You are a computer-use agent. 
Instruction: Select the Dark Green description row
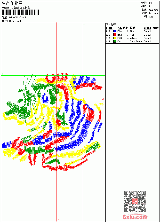pos(132,42)
